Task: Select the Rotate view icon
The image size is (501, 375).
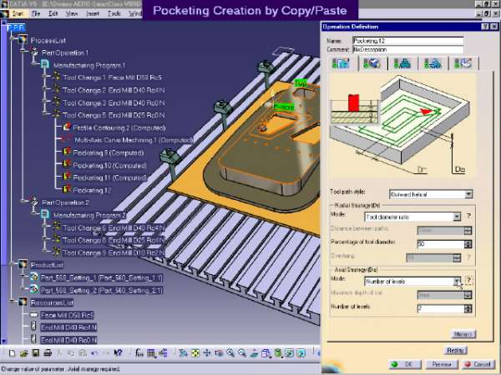Action: click(219, 353)
